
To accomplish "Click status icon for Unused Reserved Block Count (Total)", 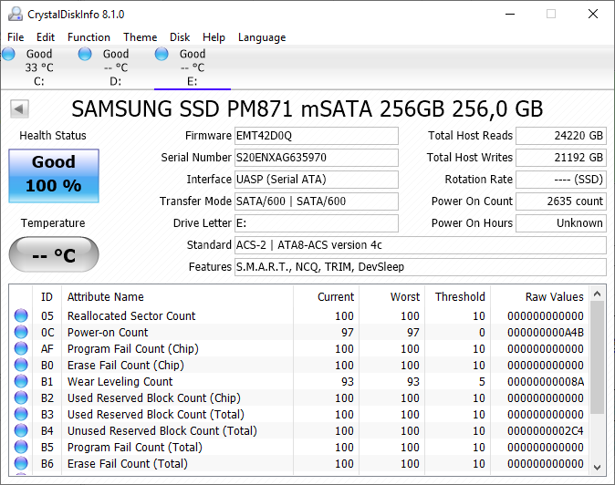I will click(21, 431).
